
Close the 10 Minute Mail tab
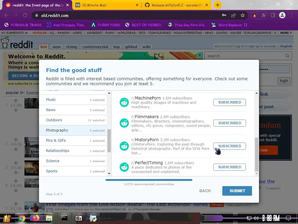(137, 5)
